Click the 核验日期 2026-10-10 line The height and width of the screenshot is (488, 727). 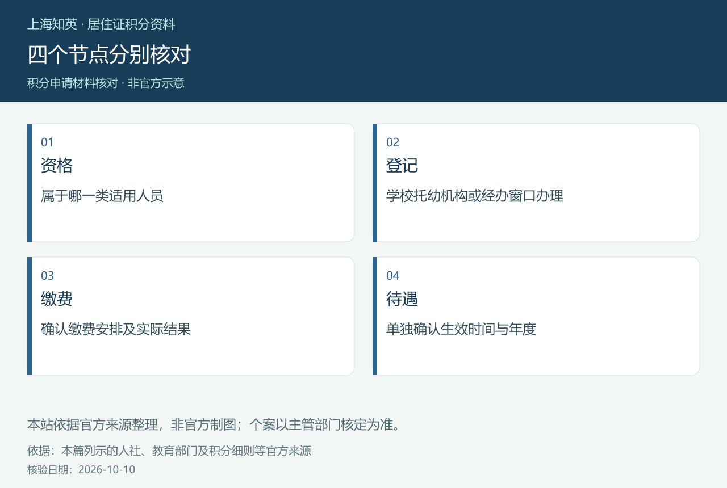[x=81, y=470]
